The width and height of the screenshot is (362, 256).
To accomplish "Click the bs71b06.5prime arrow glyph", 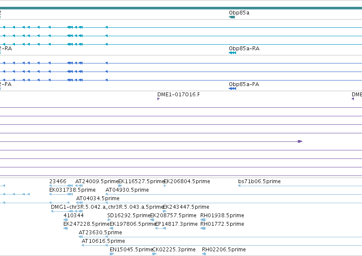I will tap(300, 186).
